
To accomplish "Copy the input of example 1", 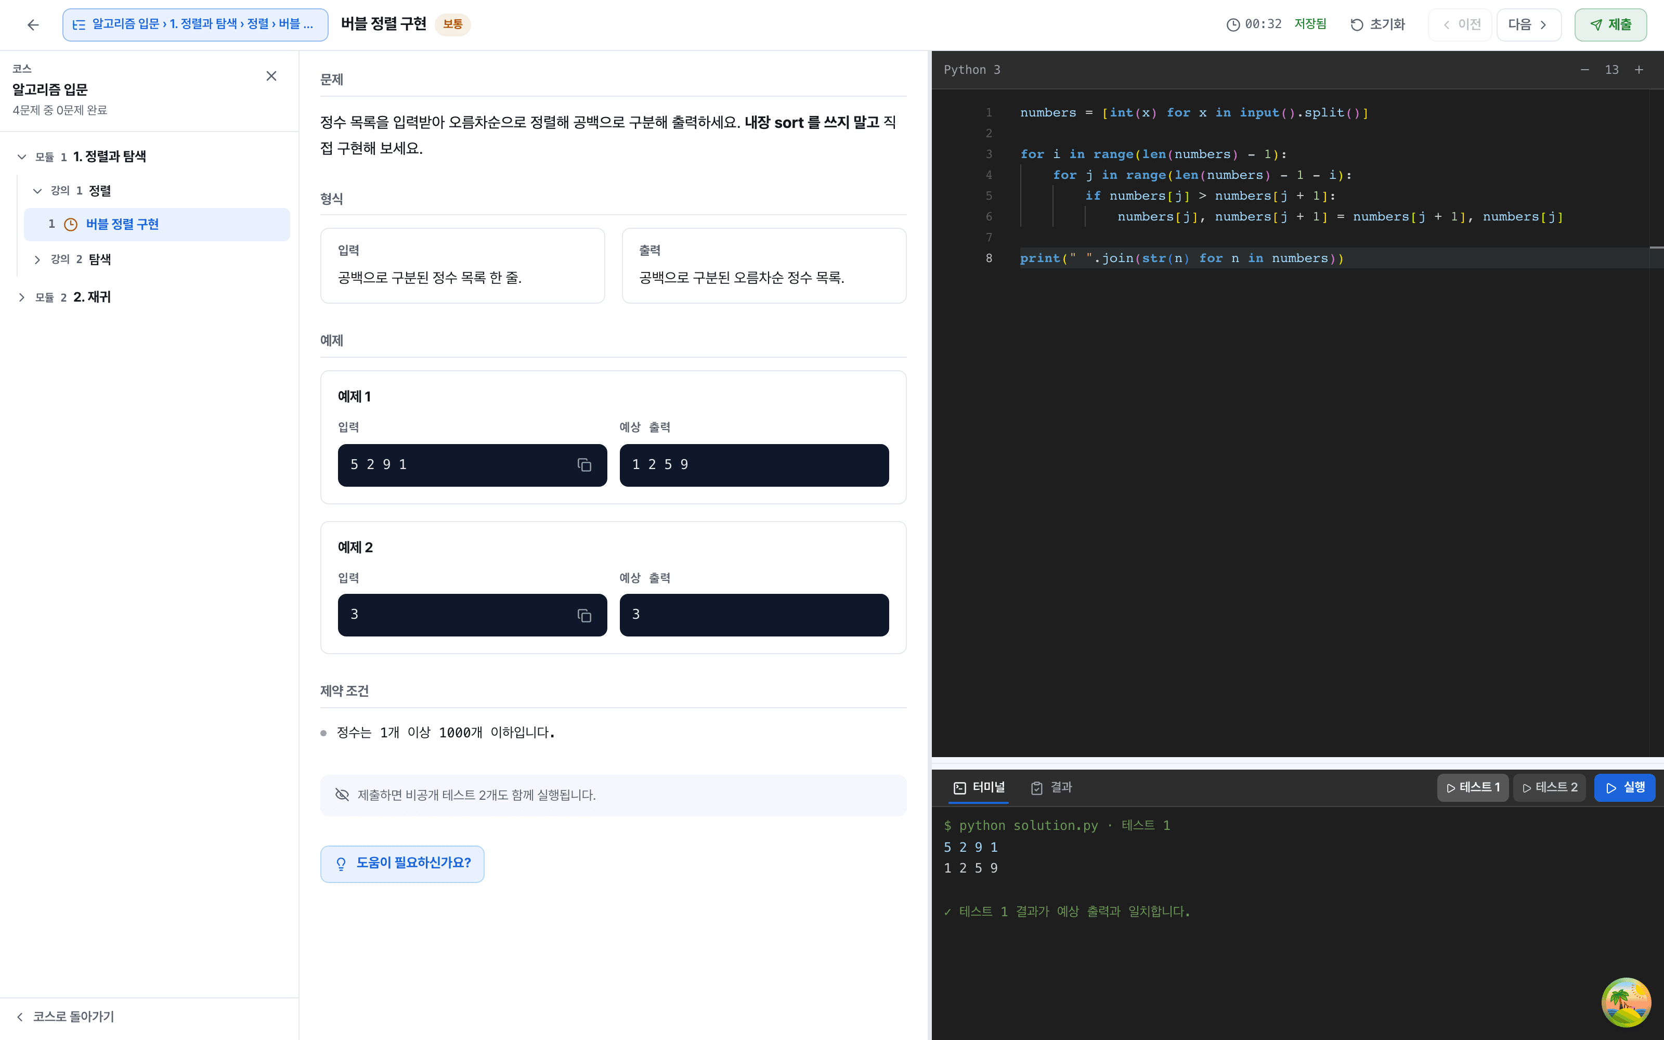I will (584, 465).
